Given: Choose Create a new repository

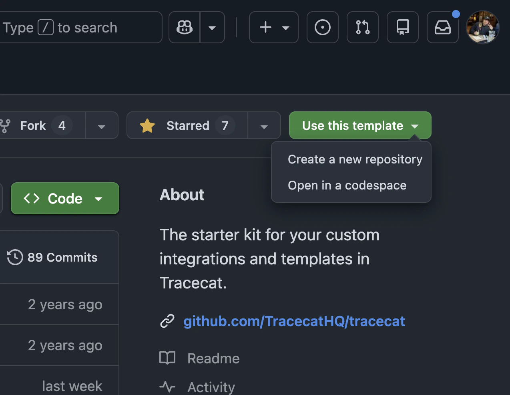Looking at the screenshot, I should click(355, 159).
